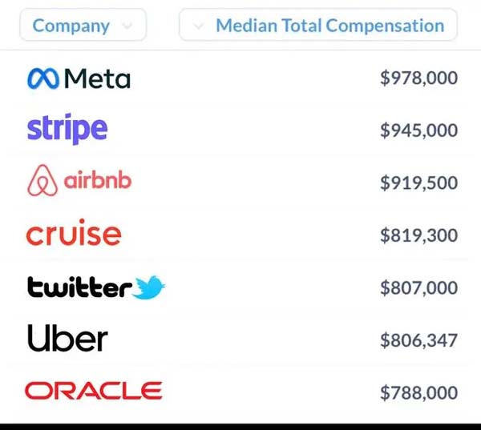Open the Company column filter
The height and width of the screenshot is (430, 481).
[83, 25]
